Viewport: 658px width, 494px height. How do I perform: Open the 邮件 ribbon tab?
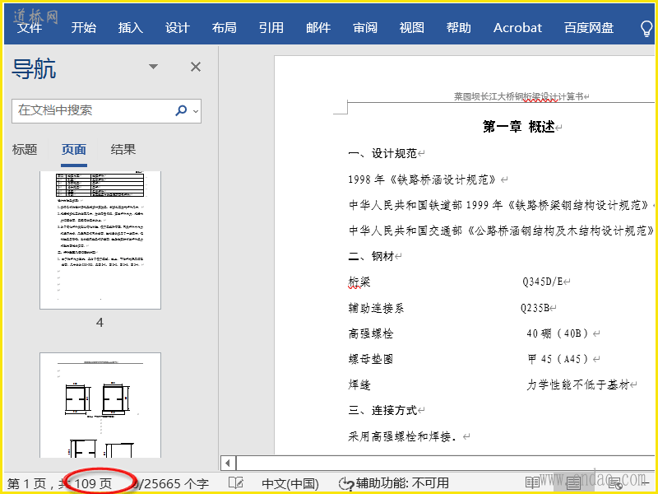click(318, 28)
